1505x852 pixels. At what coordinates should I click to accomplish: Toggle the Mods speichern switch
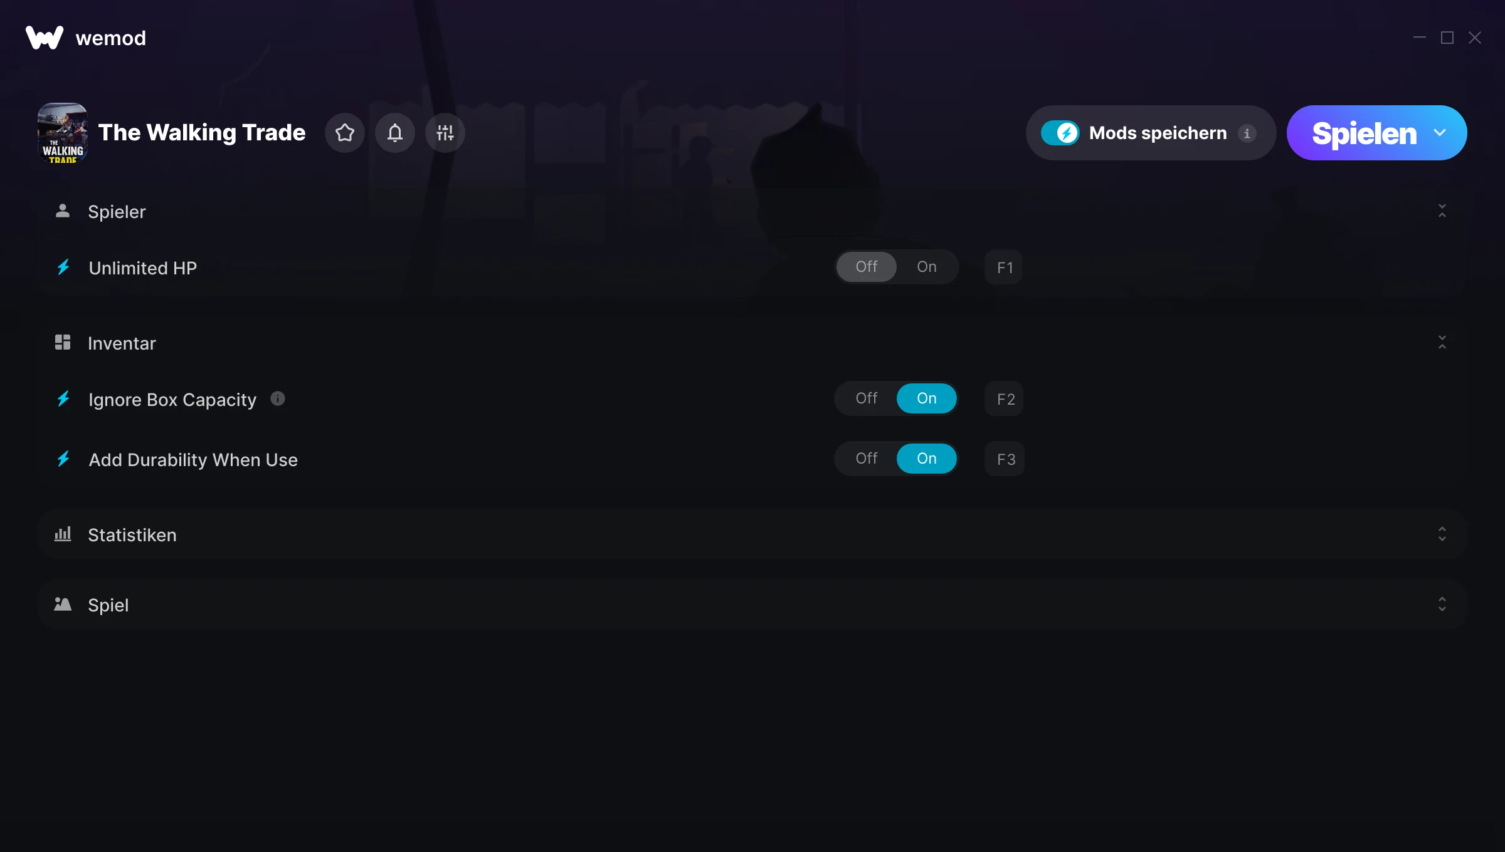point(1060,133)
